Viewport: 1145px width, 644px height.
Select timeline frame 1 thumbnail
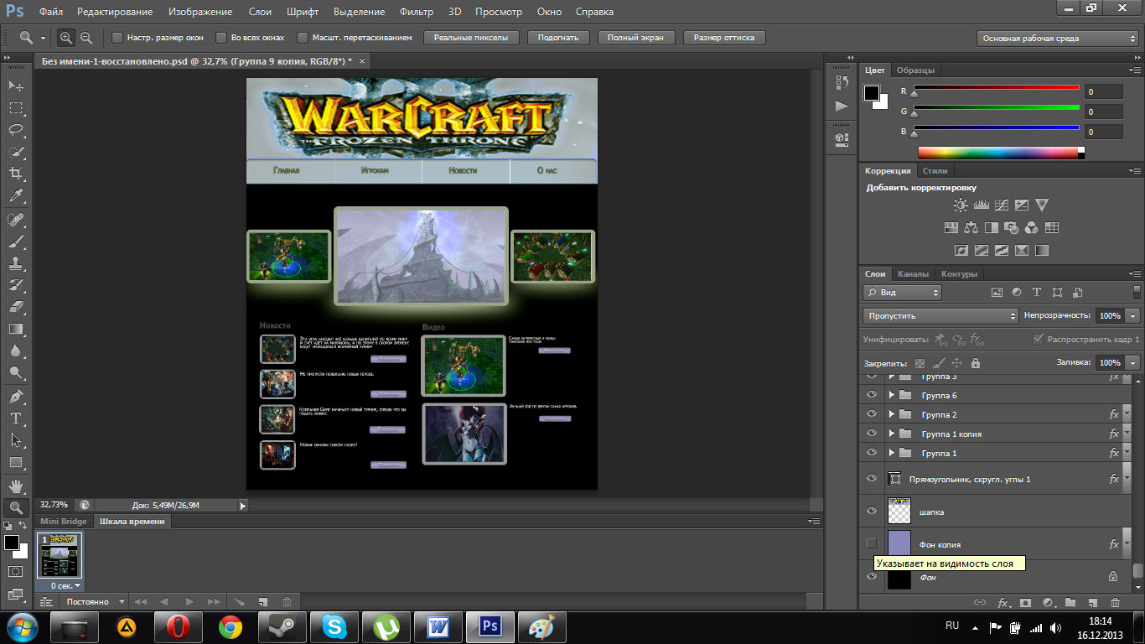tap(60, 557)
